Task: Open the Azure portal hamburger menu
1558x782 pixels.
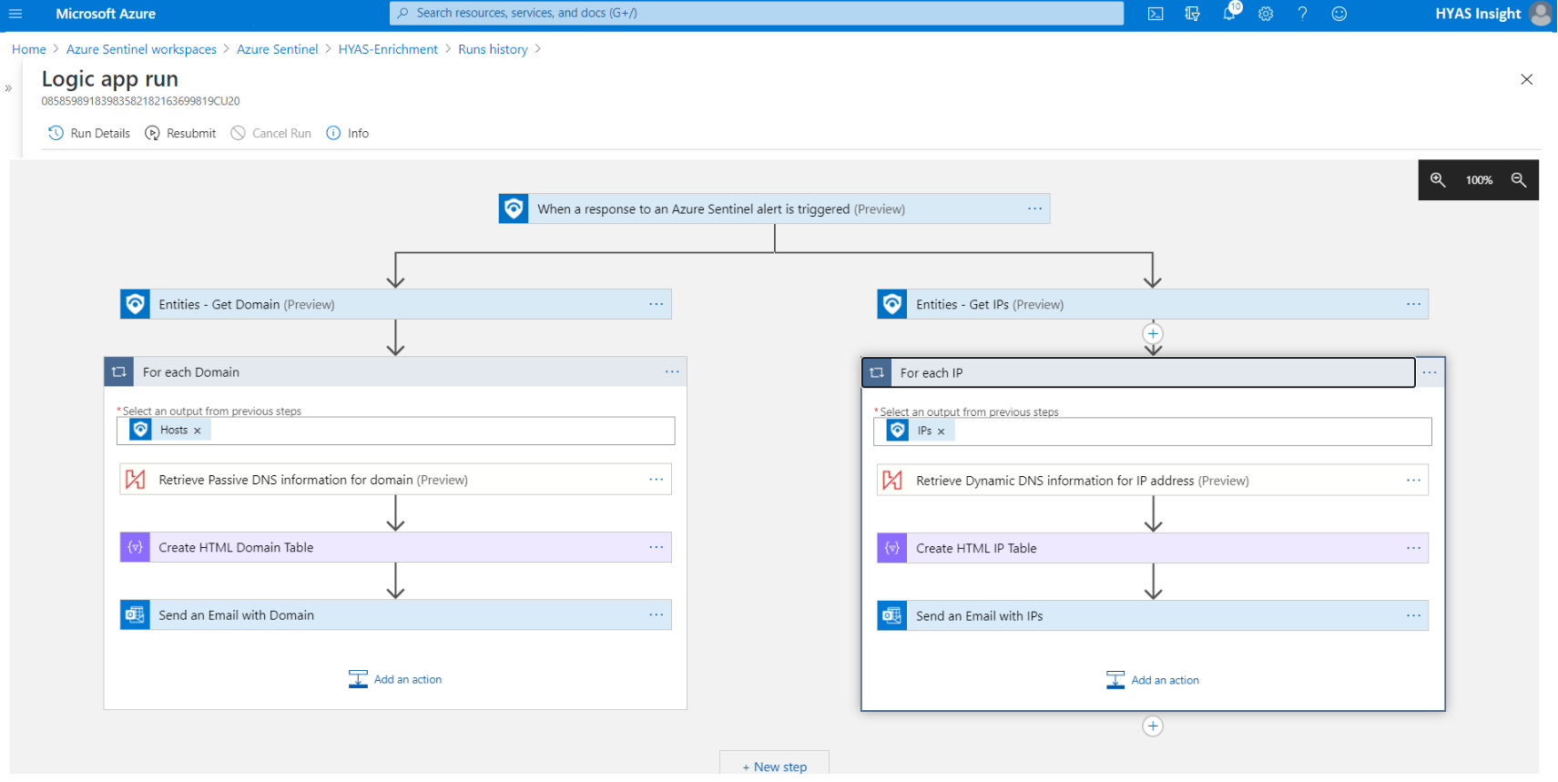Action: pos(15,14)
